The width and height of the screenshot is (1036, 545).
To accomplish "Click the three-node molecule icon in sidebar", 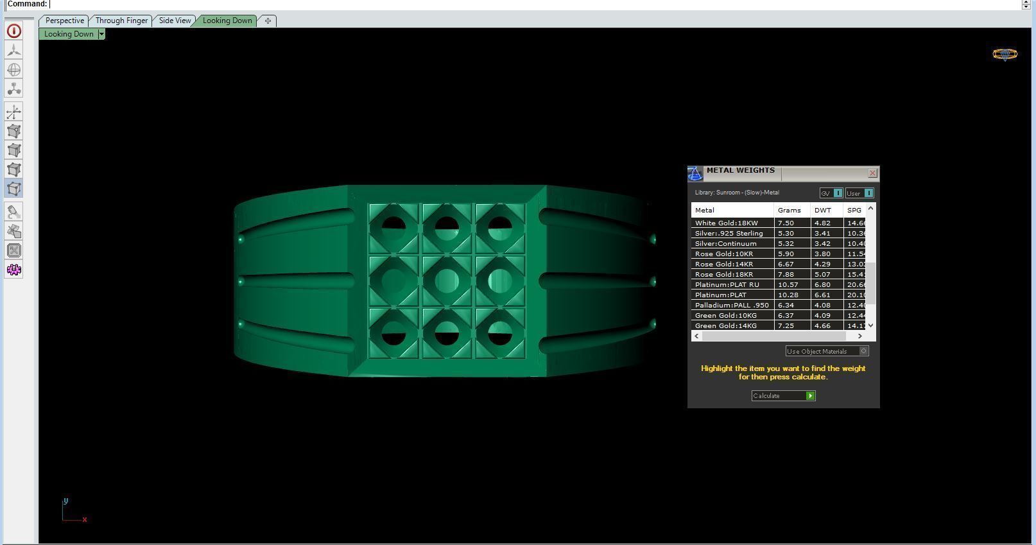I will 13,89.
